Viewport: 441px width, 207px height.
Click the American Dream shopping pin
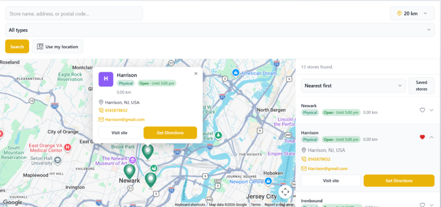236,73
